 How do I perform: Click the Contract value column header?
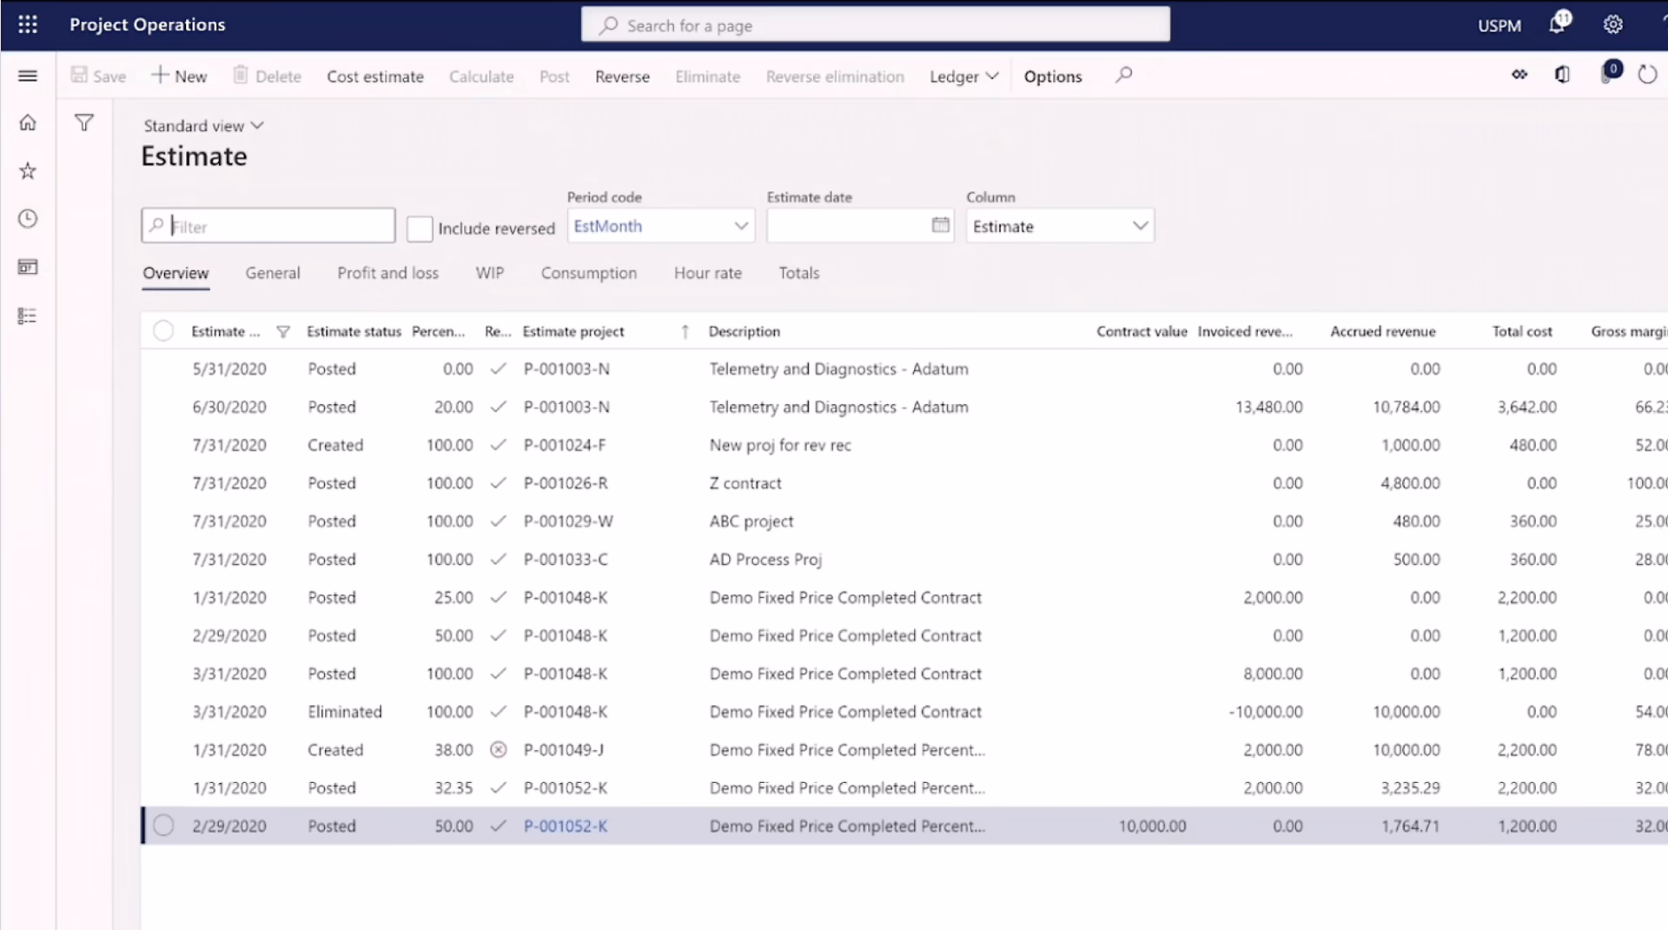[1142, 331]
